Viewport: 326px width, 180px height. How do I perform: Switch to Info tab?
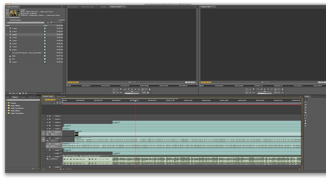[x=8, y=97]
